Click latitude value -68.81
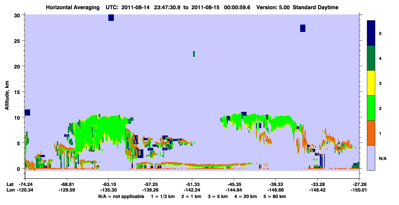This screenshot has width=399, height=205. [x=67, y=184]
